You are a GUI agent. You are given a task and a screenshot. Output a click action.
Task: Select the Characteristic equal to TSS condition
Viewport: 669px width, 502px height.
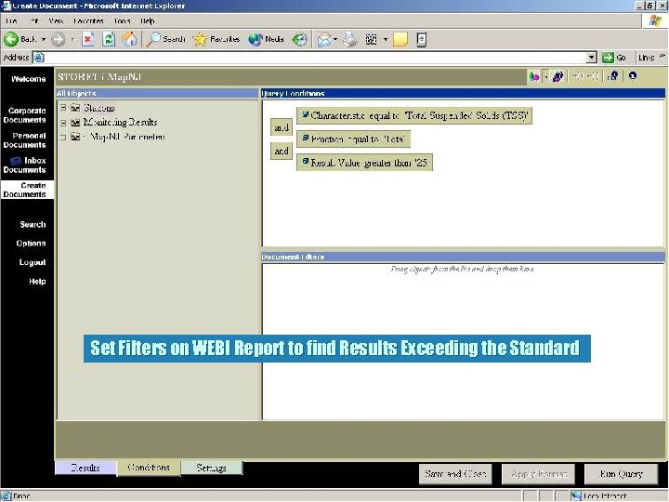(414, 115)
